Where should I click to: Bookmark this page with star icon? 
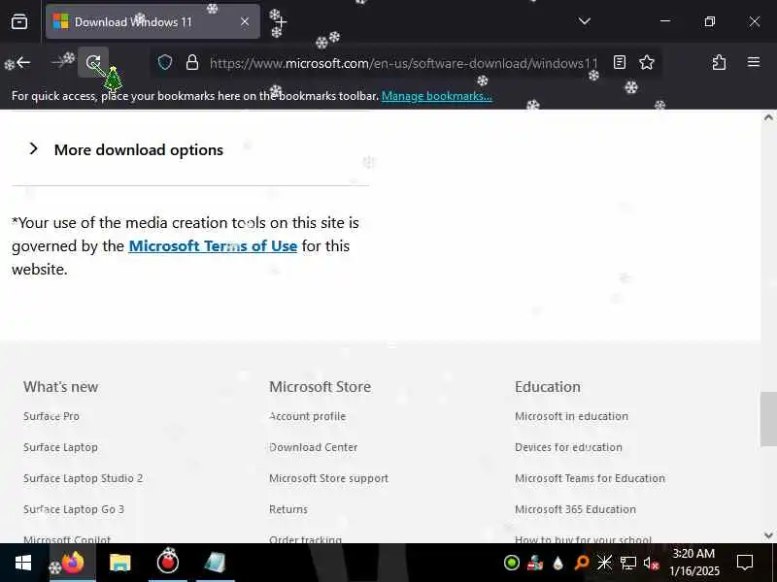647,62
